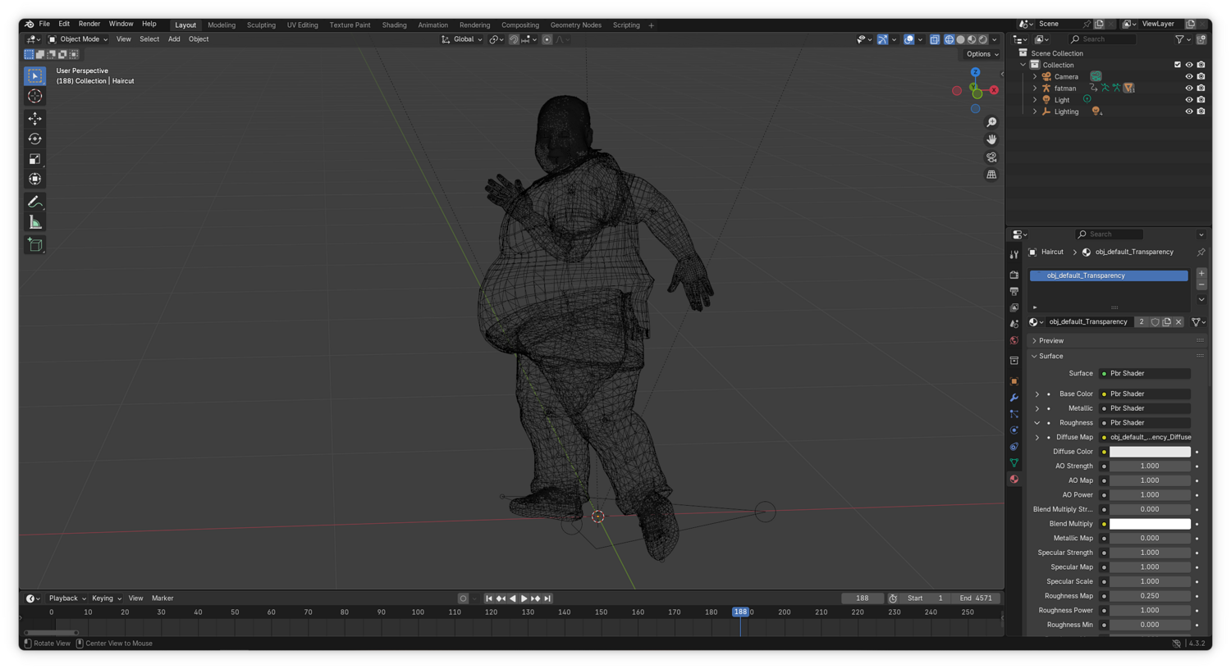
Task: Open the Add menu in viewport header
Action: [174, 39]
